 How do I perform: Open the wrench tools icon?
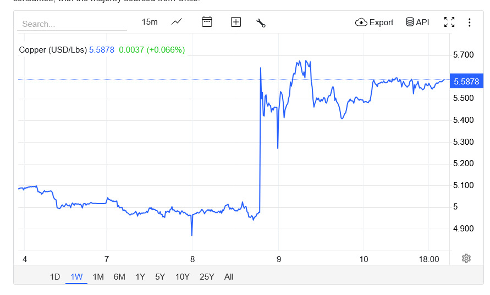coord(261,22)
